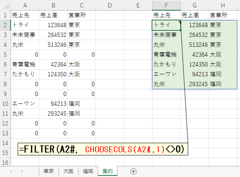Click cell G4 with value 513246
The width and height of the screenshot is (240, 177).
coord(194,45)
